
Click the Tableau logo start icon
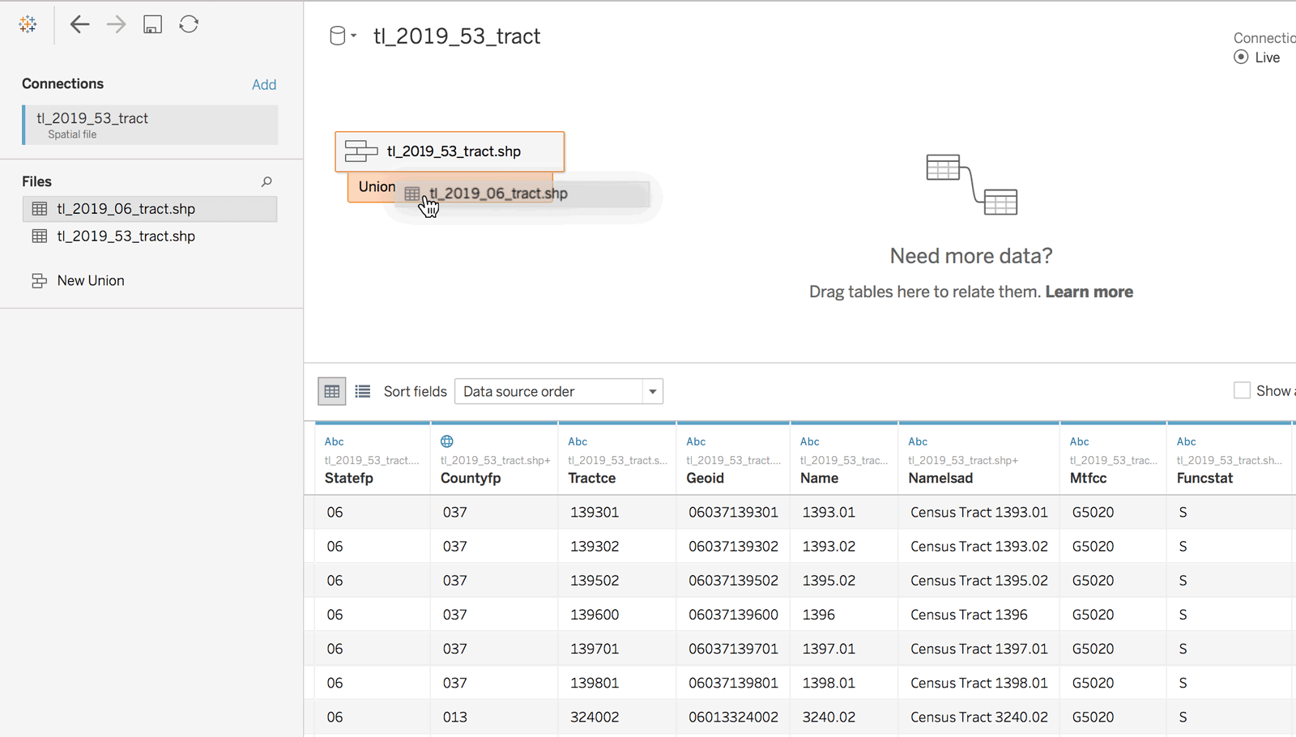[28, 24]
